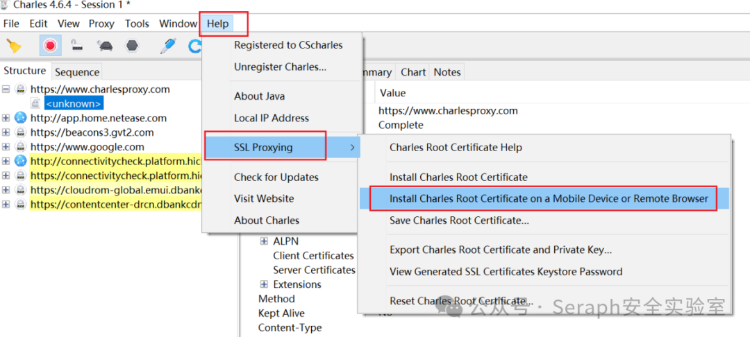Open the Window menu

point(178,24)
